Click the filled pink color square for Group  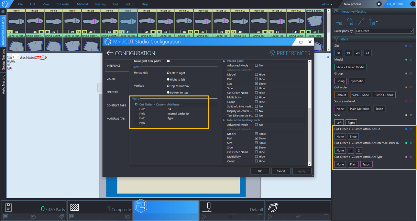point(406,74)
